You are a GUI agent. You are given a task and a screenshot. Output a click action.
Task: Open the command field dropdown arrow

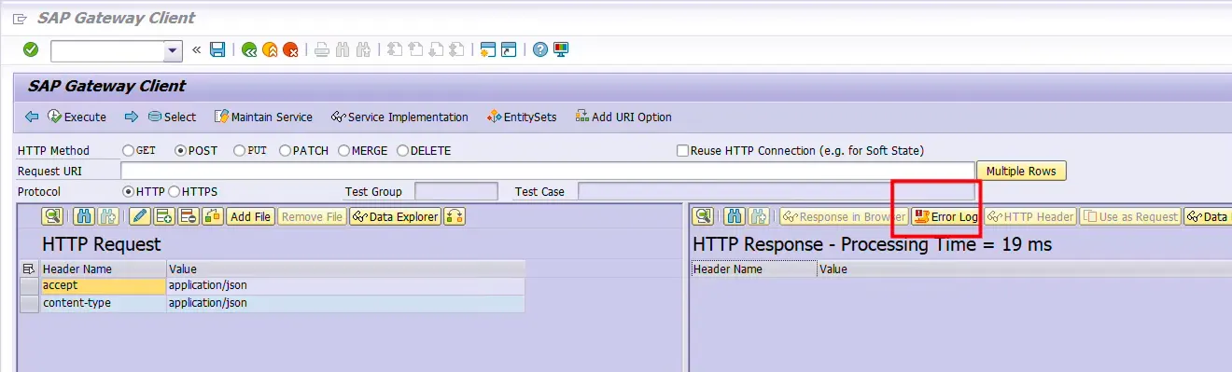(173, 50)
